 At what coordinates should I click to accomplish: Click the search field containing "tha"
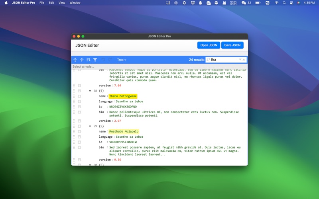coord(223,60)
